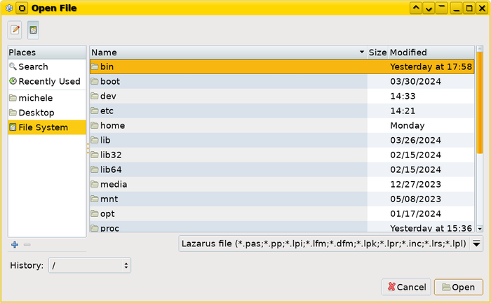Select the dev folder icon
The height and width of the screenshot is (303, 491).
95,96
